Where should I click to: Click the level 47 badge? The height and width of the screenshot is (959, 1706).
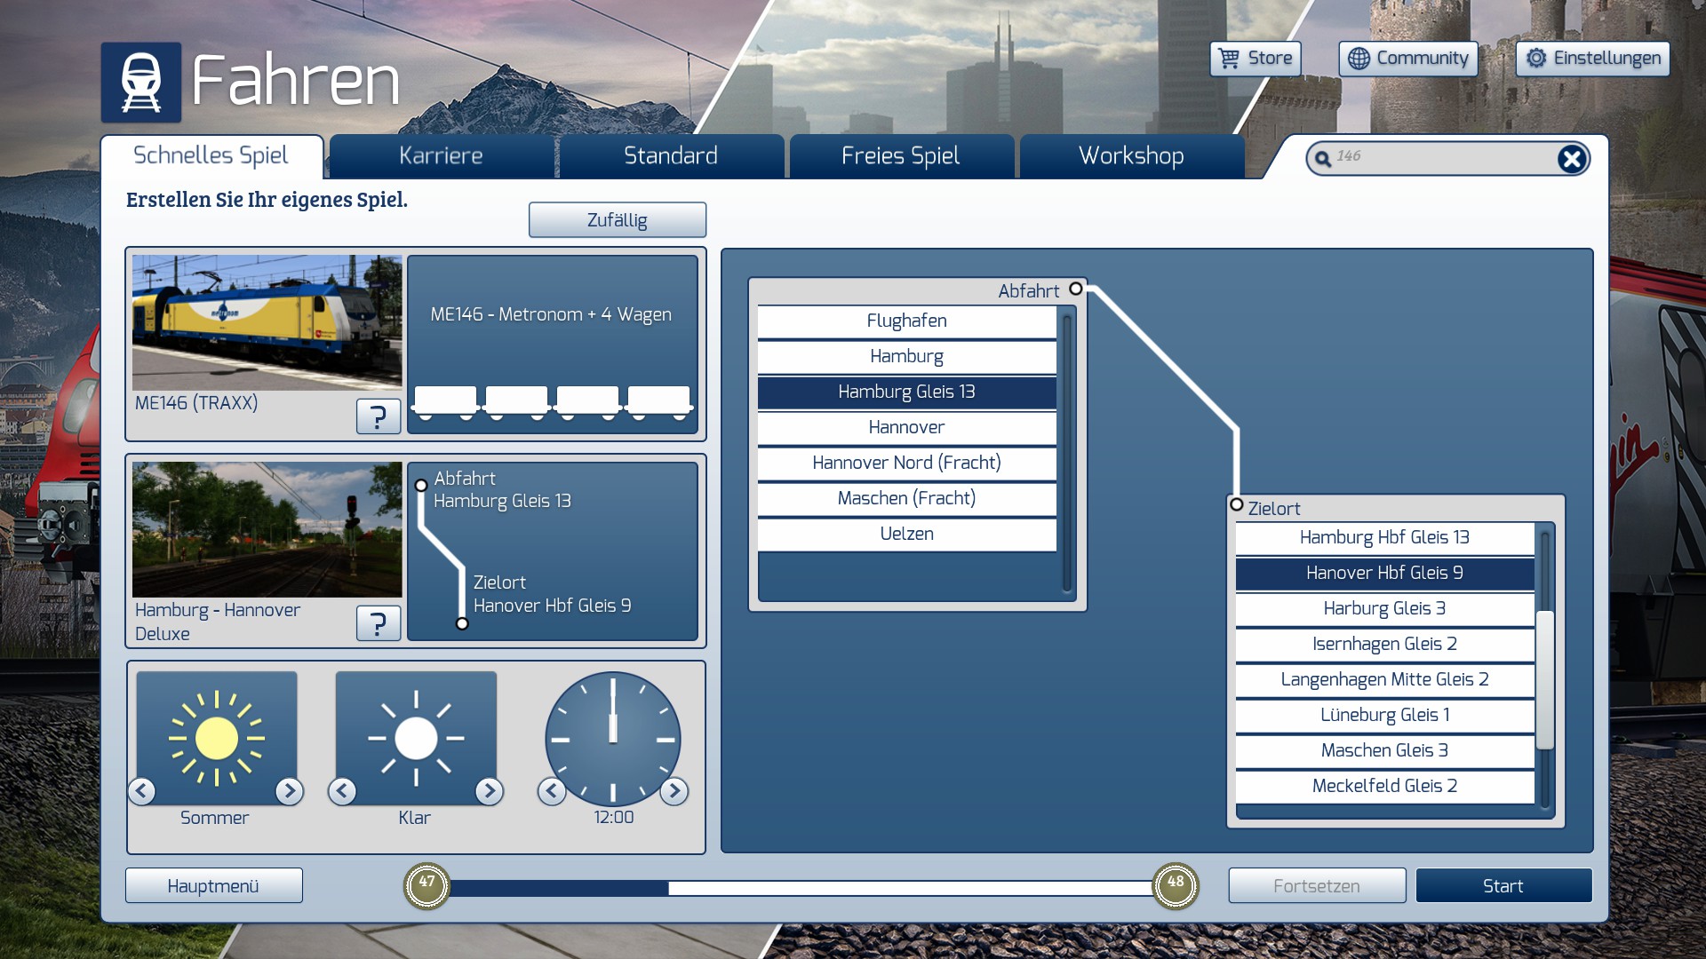point(427,885)
